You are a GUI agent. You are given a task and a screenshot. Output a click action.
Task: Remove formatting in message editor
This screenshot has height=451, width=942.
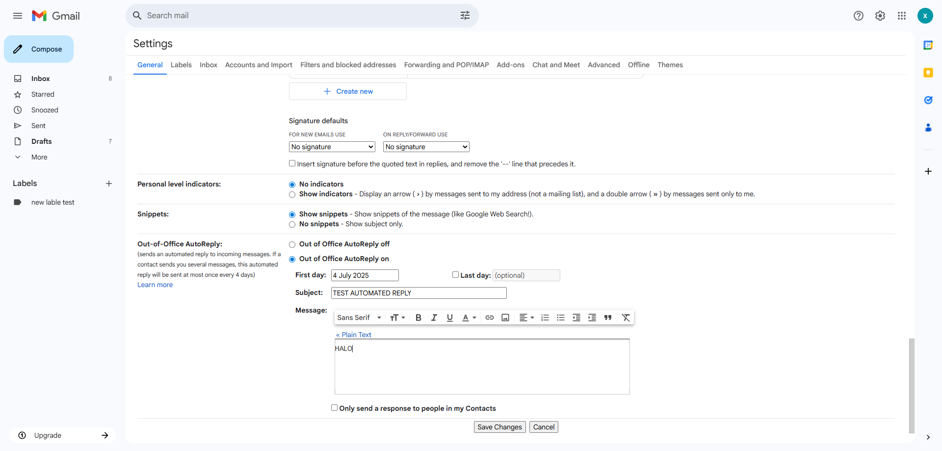[626, 318]
